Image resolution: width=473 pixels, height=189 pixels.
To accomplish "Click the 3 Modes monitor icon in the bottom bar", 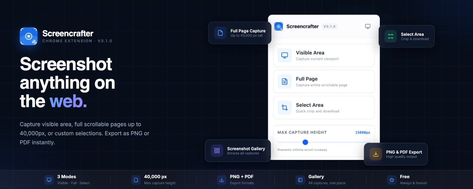I will [x=49, y=180].
